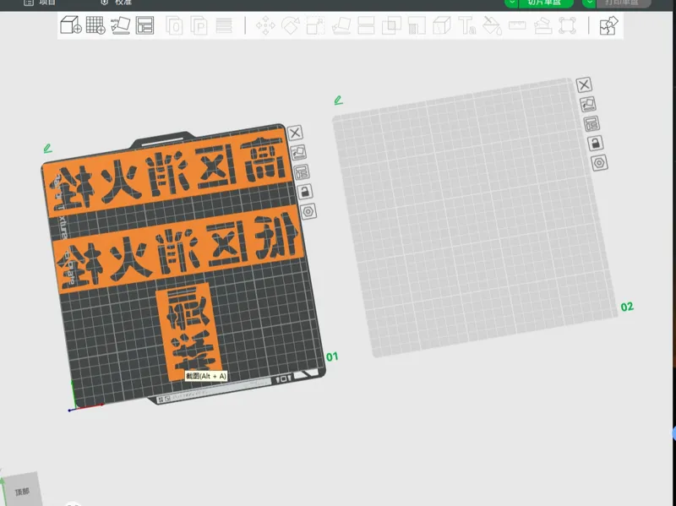Arrange objects on plate 01
Viewport: 676px width, 506px height.
[x=302, y=172]
